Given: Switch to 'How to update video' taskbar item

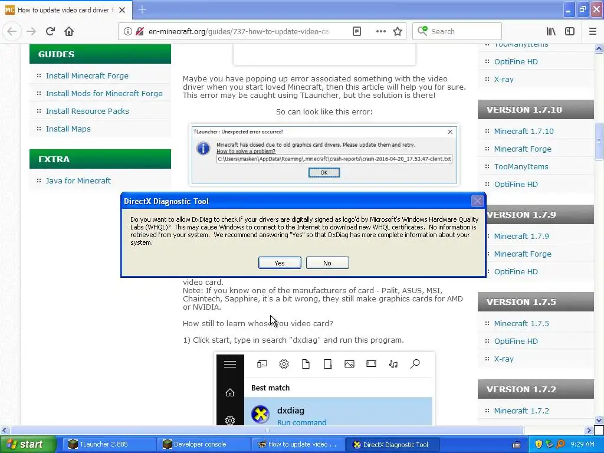Looking at the screenshot, I should click(297, 444).
